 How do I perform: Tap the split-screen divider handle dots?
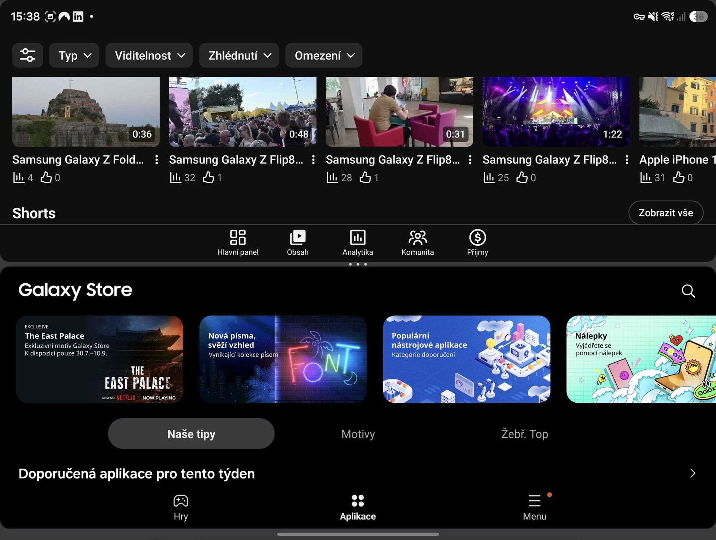click(x=358, y=264)
